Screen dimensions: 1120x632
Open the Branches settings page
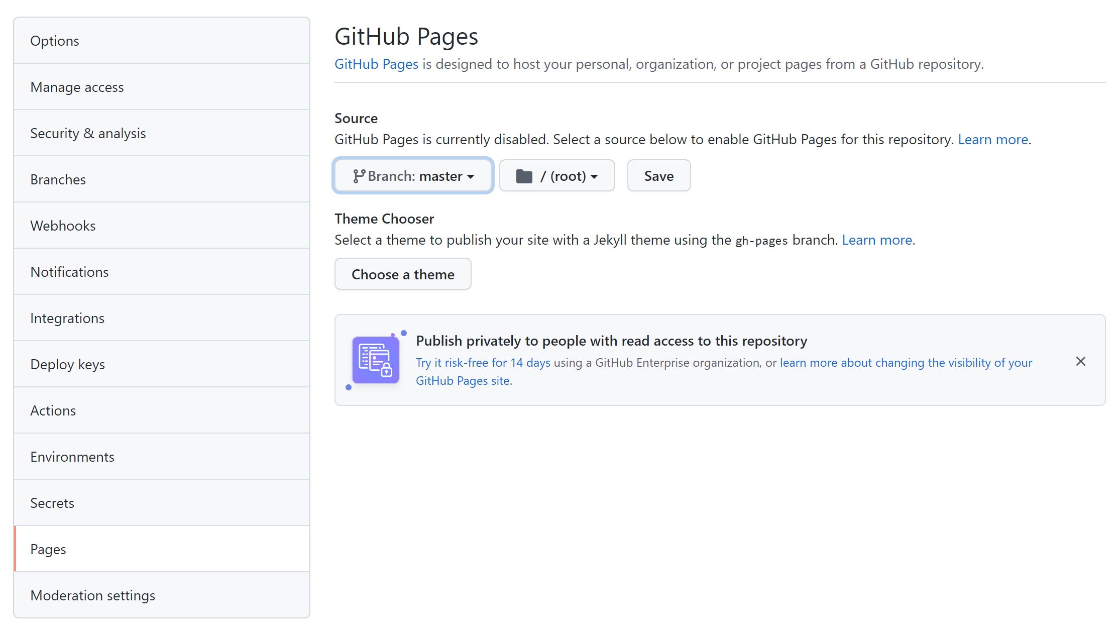tap(162, 179)
